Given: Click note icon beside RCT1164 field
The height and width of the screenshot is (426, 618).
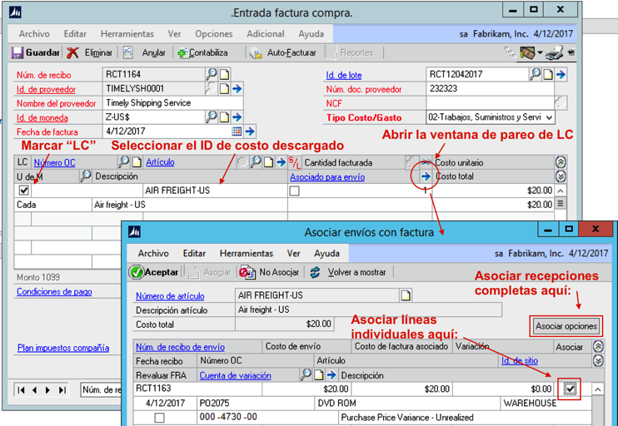Looking at the screenshot, I should (224, 74).
